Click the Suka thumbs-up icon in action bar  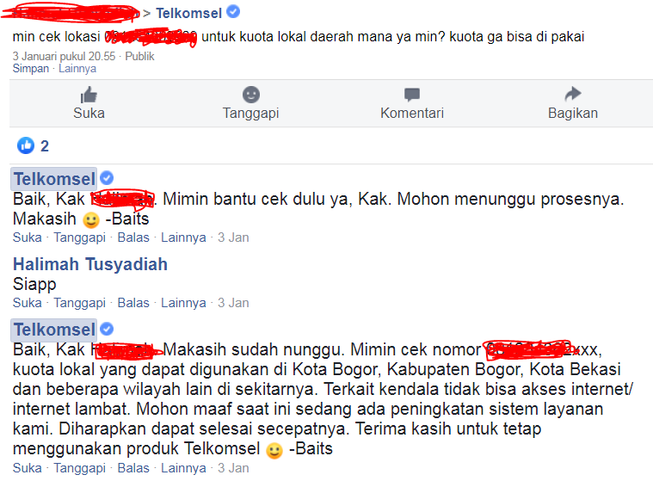(89, 95)
